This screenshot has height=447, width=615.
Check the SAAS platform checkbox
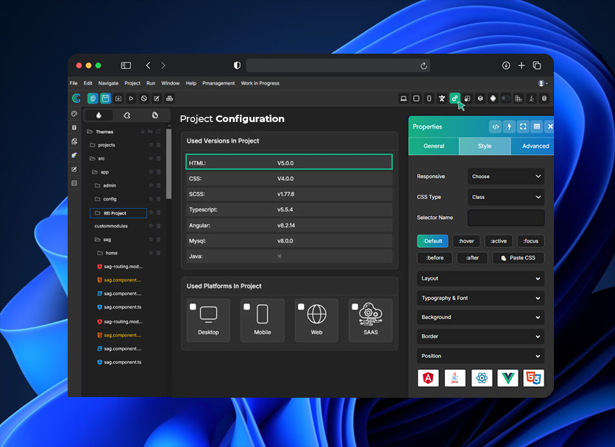(355, 307)
